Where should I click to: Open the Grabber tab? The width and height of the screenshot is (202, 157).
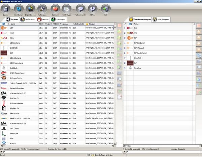pyautogui.click(x=43, y=19)
